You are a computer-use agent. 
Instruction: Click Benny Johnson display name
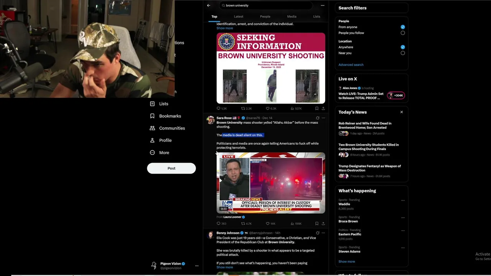pos(228,233)
